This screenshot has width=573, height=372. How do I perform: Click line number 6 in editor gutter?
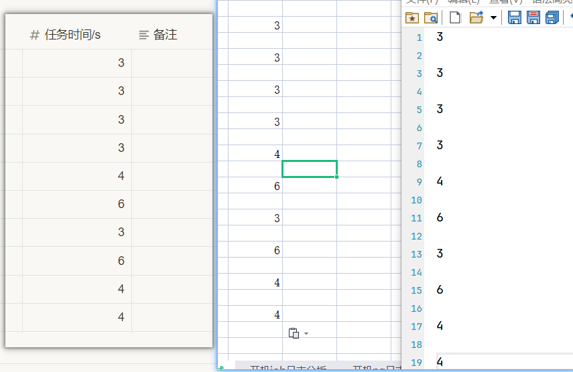(x=419, y=128)
